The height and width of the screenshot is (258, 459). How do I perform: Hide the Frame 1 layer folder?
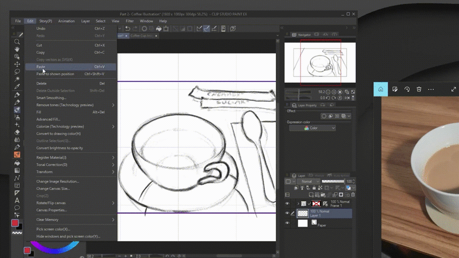click(287, 204)
